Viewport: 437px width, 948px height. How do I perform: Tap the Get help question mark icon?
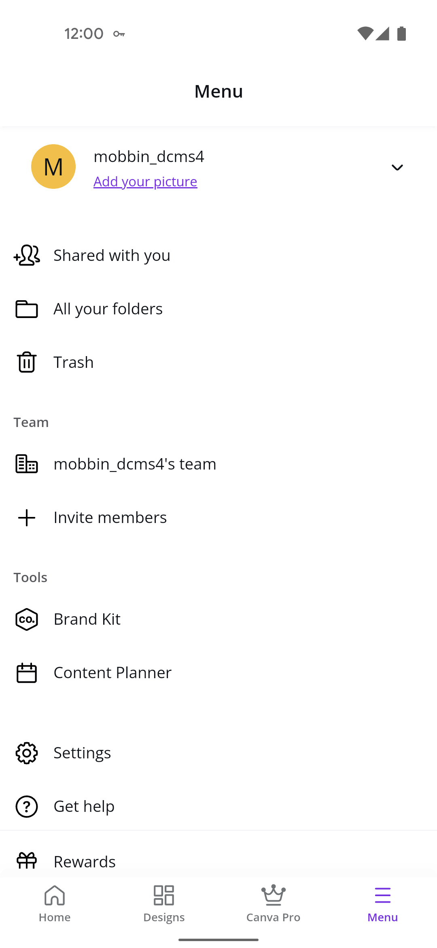click(x=27, y=807)
